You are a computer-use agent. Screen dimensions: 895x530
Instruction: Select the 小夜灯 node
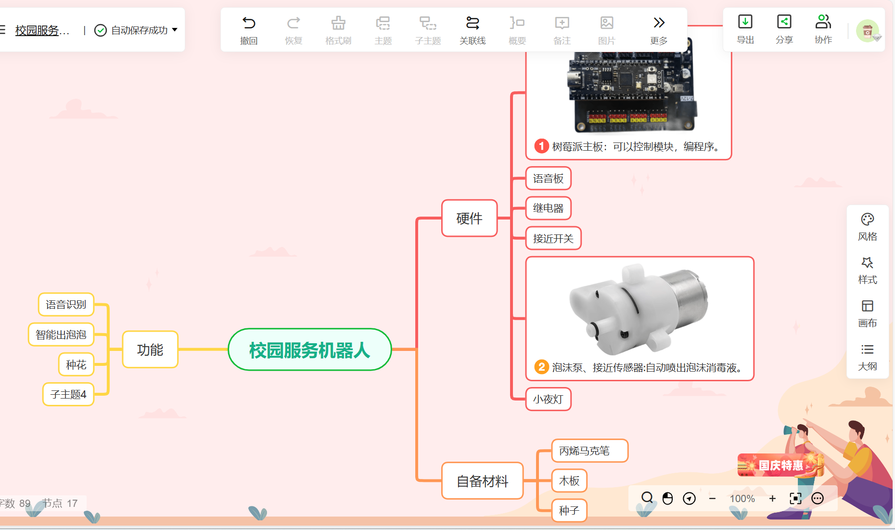coord(548,399)
